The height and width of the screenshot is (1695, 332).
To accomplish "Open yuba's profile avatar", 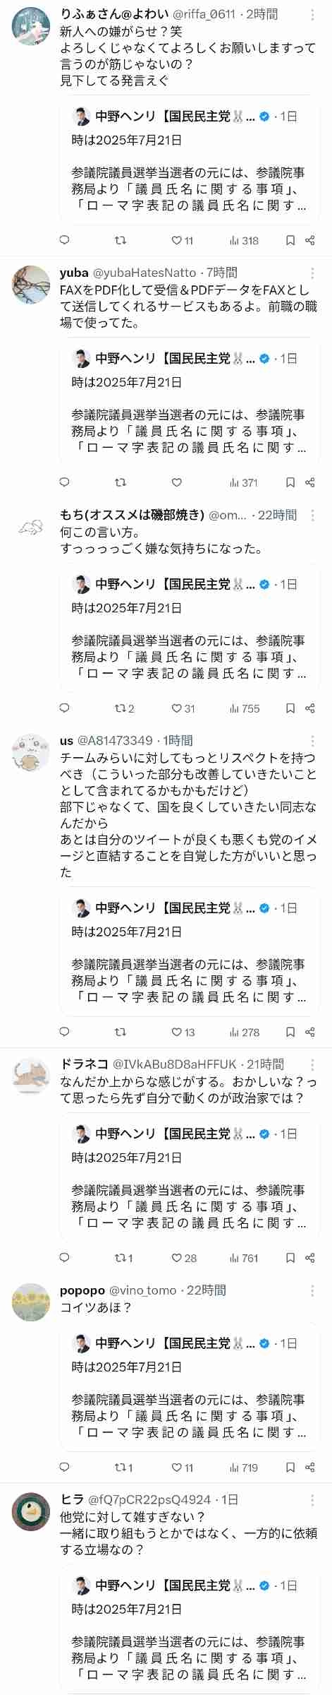I will pyautogui.click(x=31, y=285).
